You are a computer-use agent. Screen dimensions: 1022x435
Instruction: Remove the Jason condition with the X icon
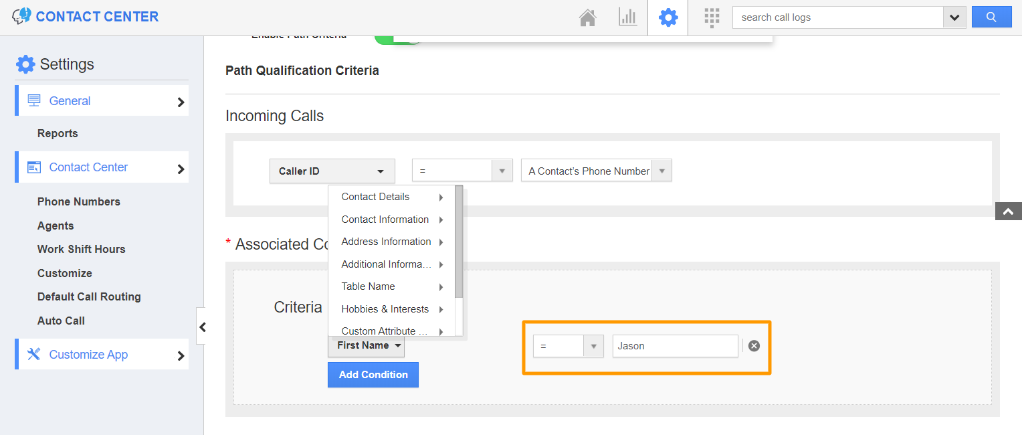point(754,345)
